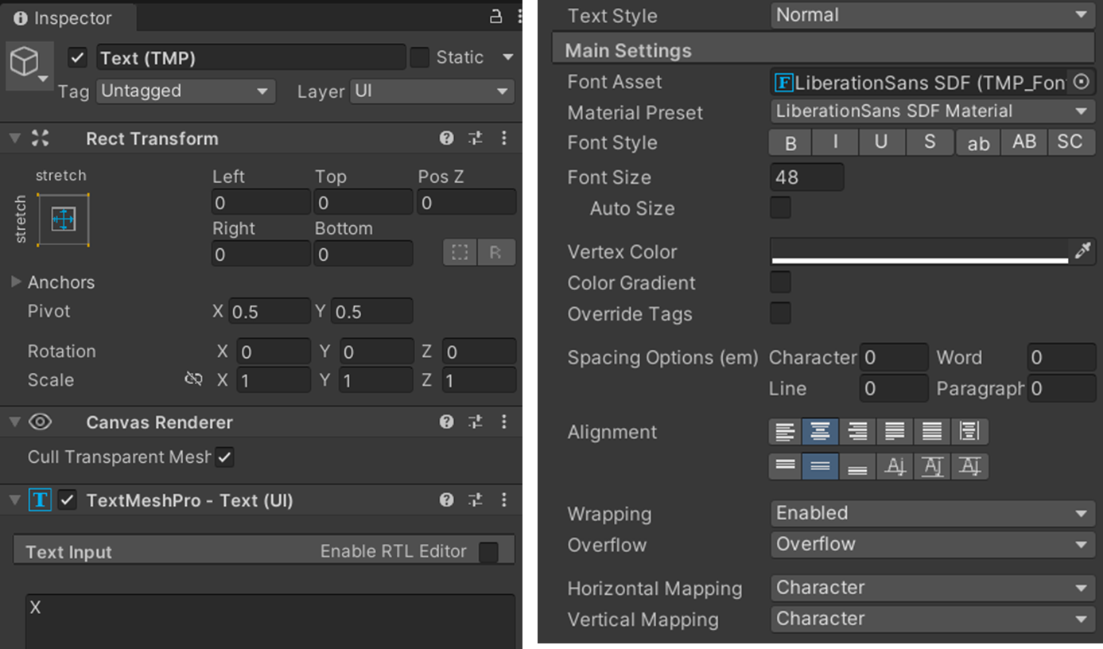
Task: Toggle Rect Transform blueprint mode button
Action: [460, 252]
